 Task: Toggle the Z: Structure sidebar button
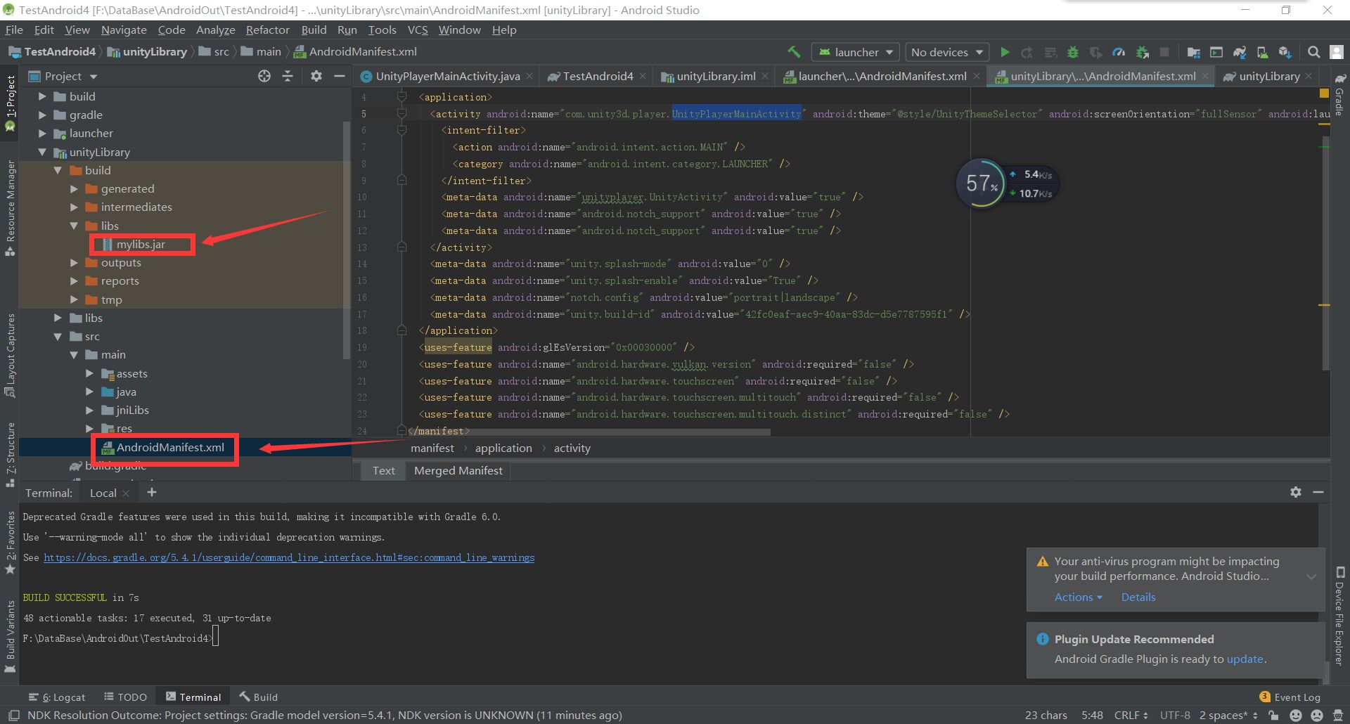10,454
